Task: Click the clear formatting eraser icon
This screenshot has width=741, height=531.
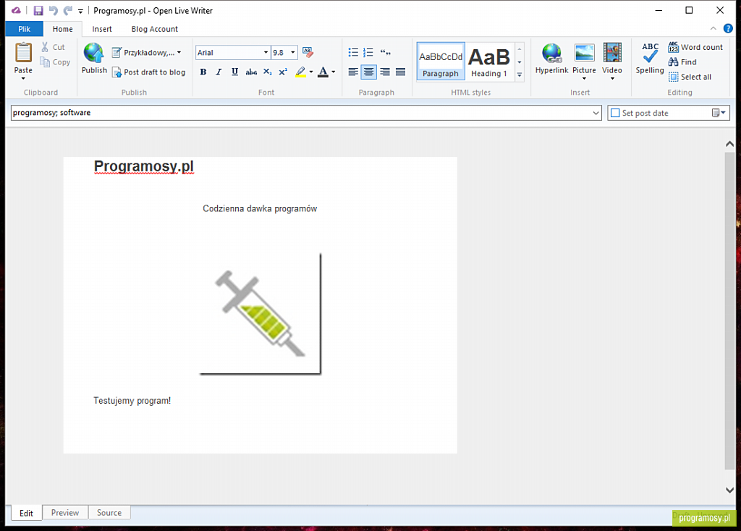Action: (308, 52)
